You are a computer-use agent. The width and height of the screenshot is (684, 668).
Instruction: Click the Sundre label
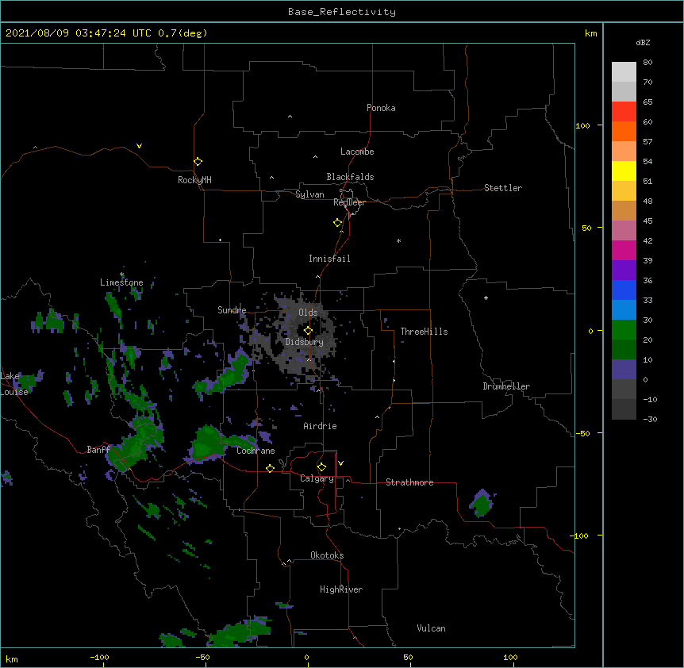point(232,310)
